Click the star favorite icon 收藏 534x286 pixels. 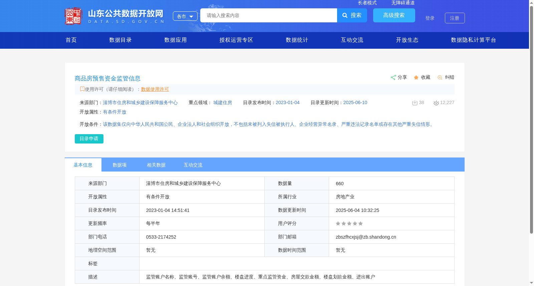click(416, 77)
